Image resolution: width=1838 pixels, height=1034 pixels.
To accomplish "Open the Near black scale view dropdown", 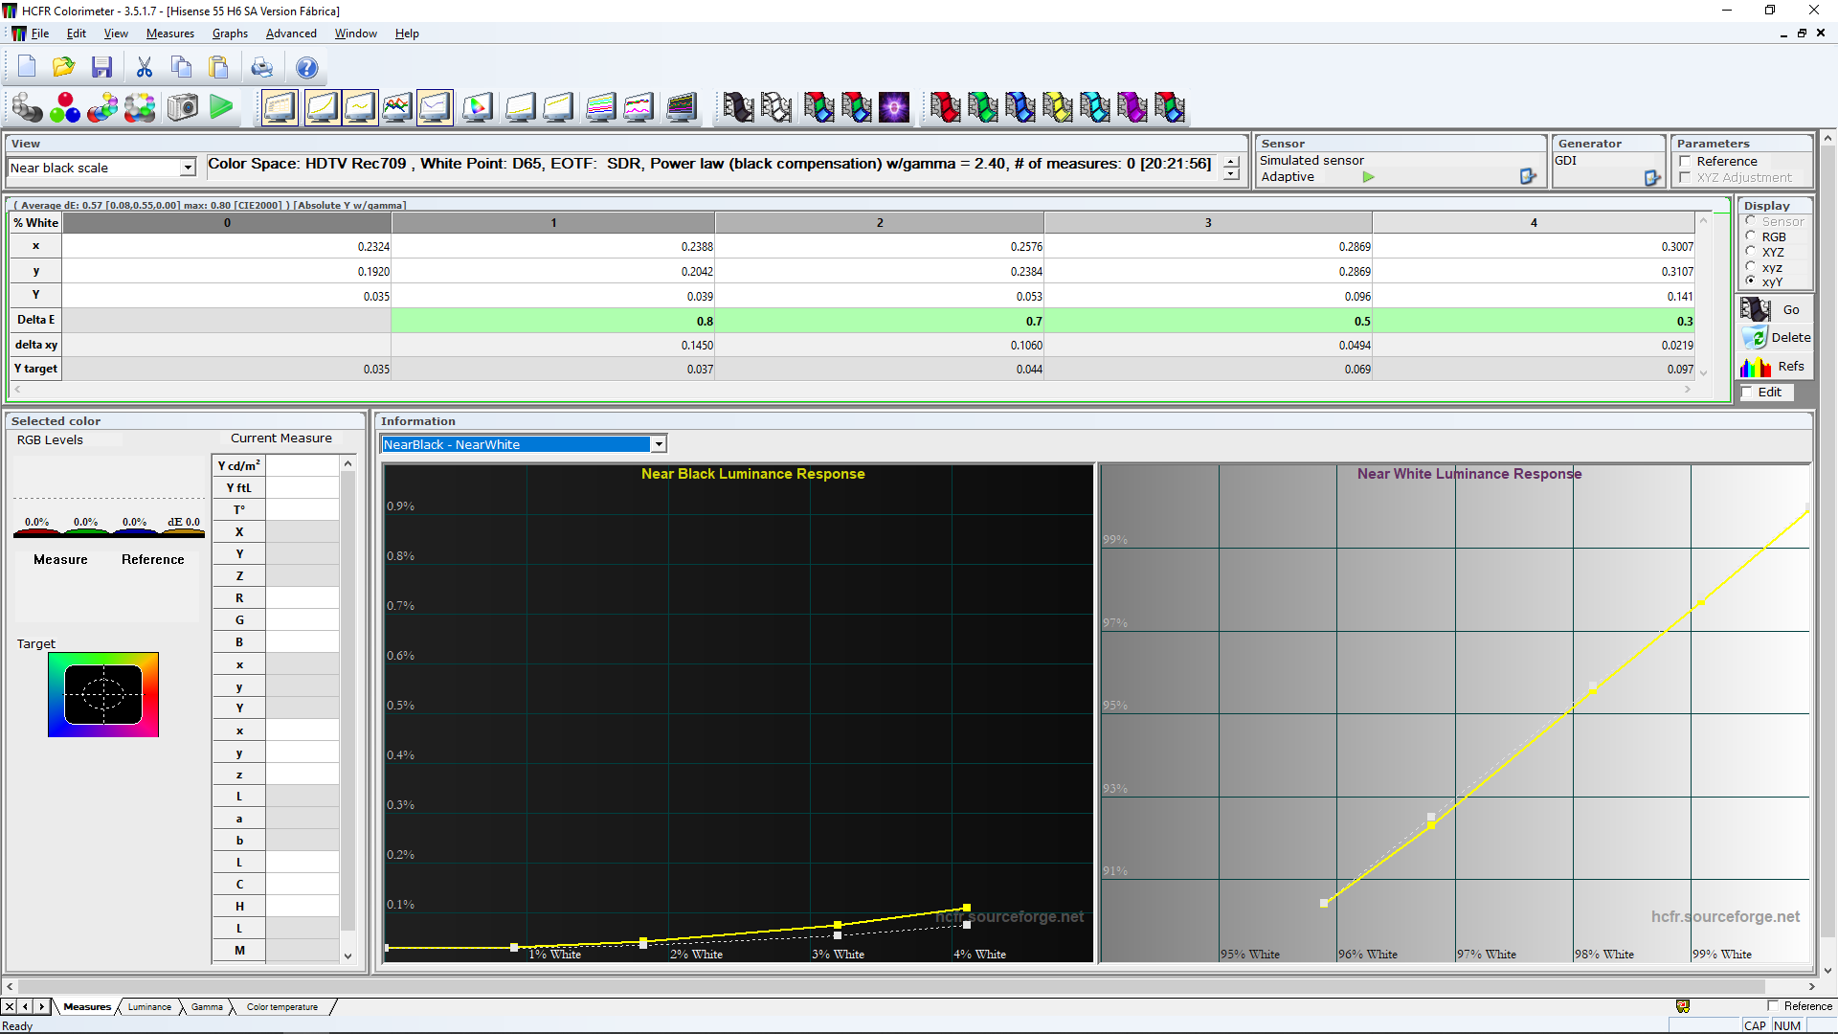I will pos(188,168).
